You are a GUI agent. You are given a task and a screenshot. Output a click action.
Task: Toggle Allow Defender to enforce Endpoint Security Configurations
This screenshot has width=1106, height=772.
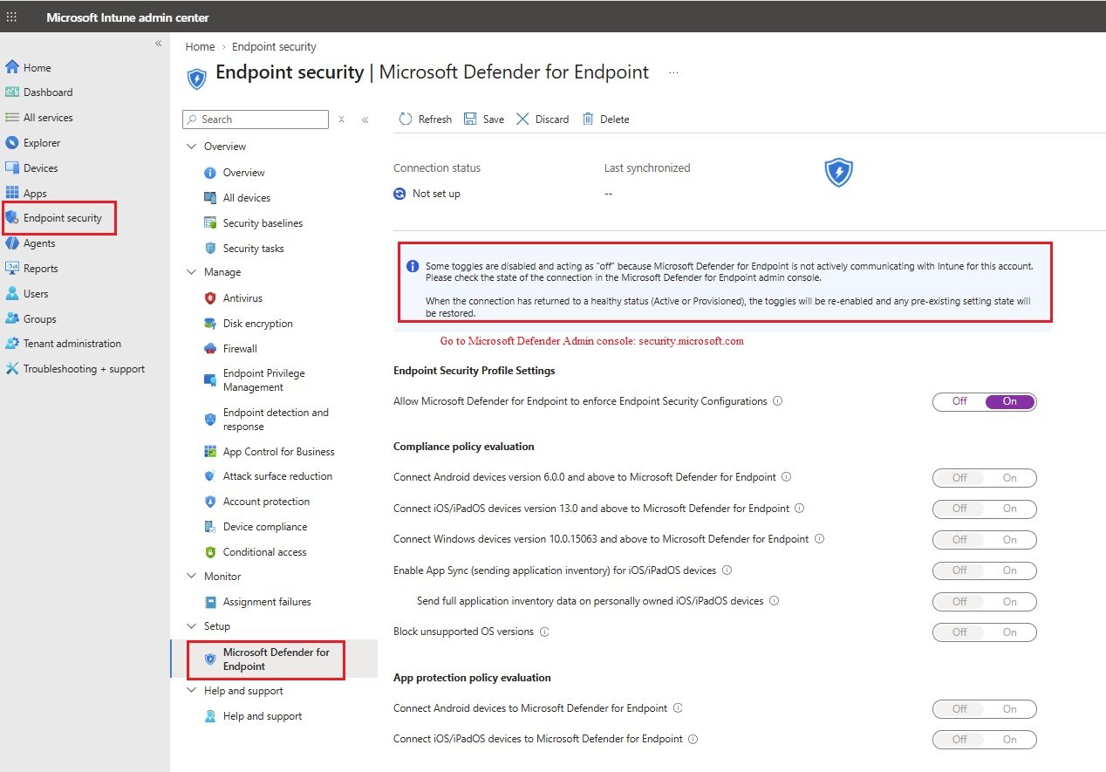pos(985,401)
